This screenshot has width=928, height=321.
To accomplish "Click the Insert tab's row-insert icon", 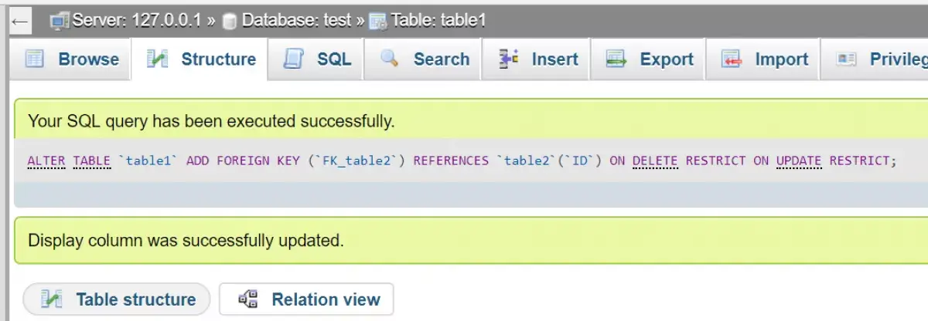I will (508, 59).
